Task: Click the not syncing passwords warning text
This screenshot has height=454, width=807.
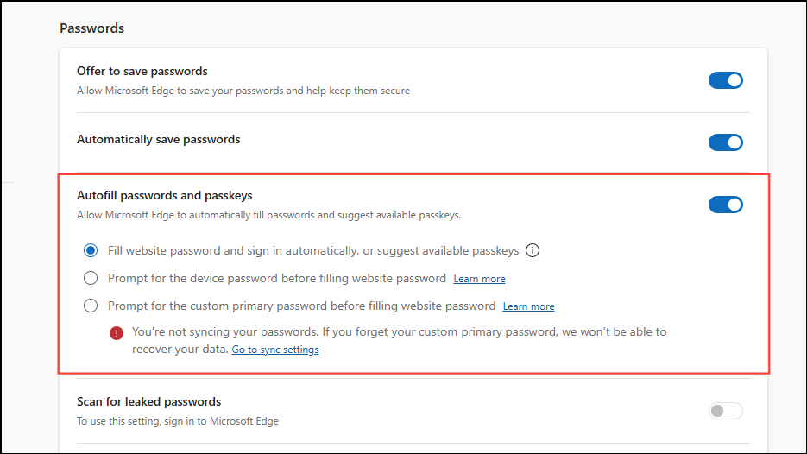Action: pyautogui.click(x=399, y=332)
